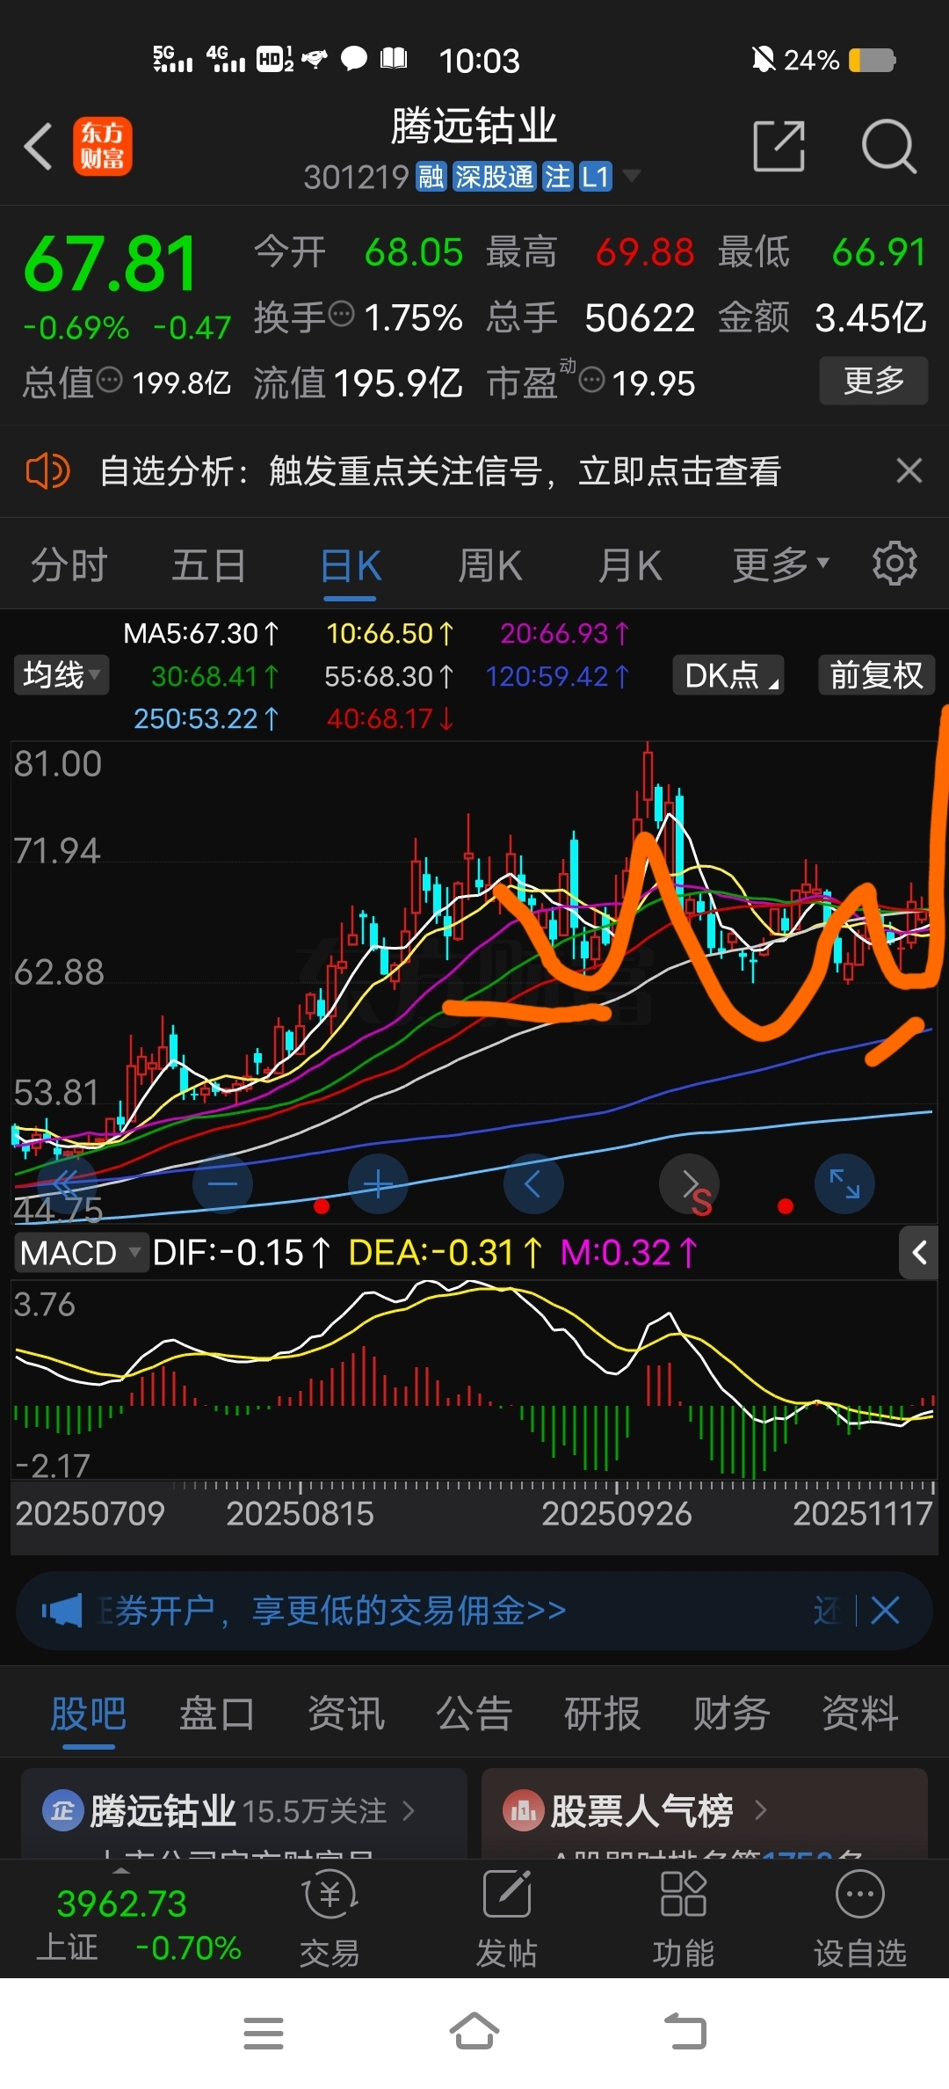Viewport: 949px width, 2089px height.
Task: Open the MACD indicator dropdown
Action: coord(80,1252)
